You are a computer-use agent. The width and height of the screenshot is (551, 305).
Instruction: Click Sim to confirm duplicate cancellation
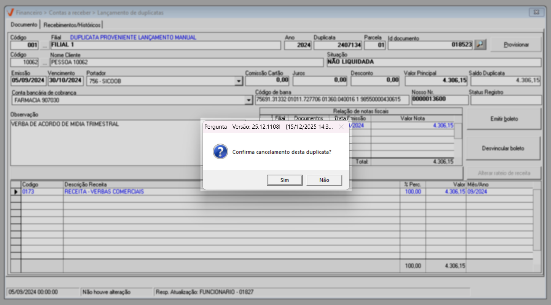[x=285, y=180]
